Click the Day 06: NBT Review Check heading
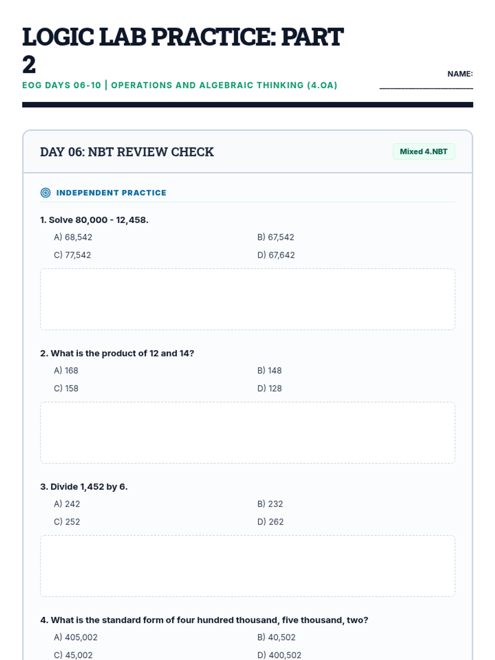 [127, 152]
